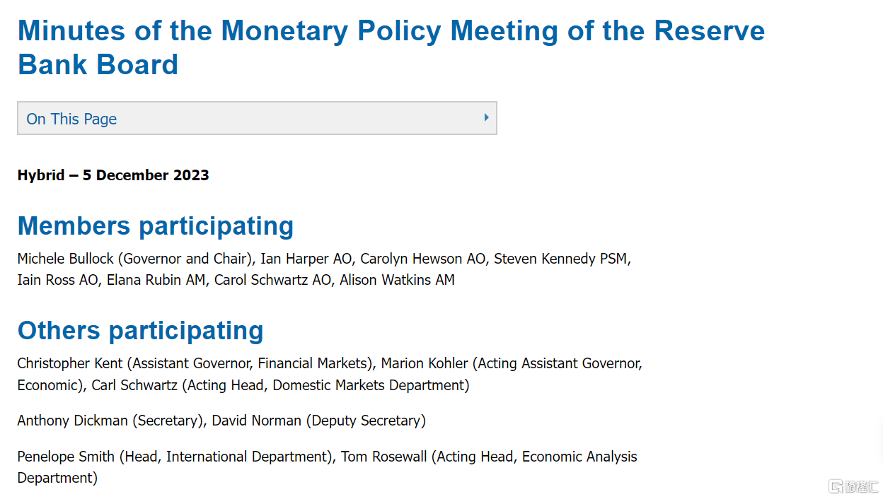Click Marion Kohler's name
The height and width of the screenshot is (499, 883).
(x=425, y=363)
